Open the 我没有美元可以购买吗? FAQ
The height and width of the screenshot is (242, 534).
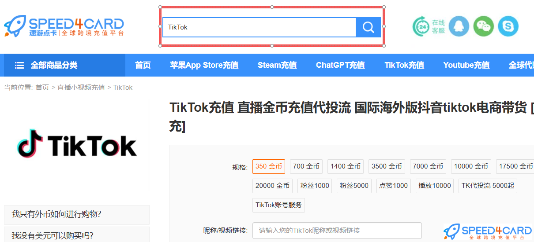pos(77,235)
